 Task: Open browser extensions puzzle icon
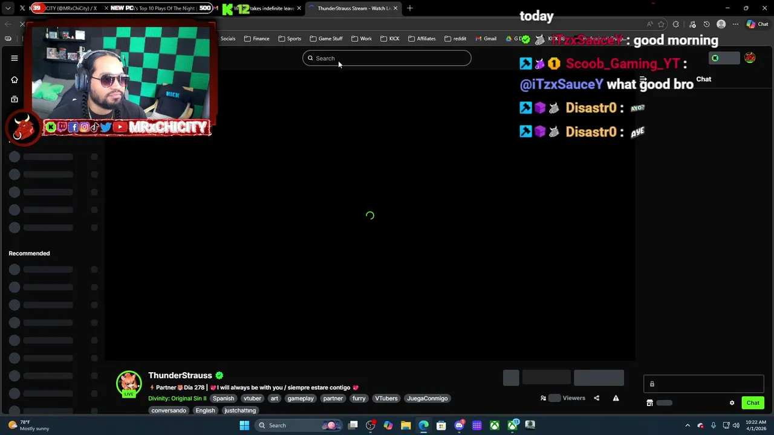pyautogui.click(x=676, y=24)
